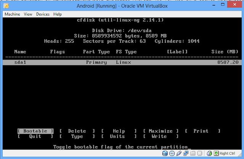Screen dimensions: 244x159
Task: Click the Sectors per Track: 63 text
Action: [114, 41]
